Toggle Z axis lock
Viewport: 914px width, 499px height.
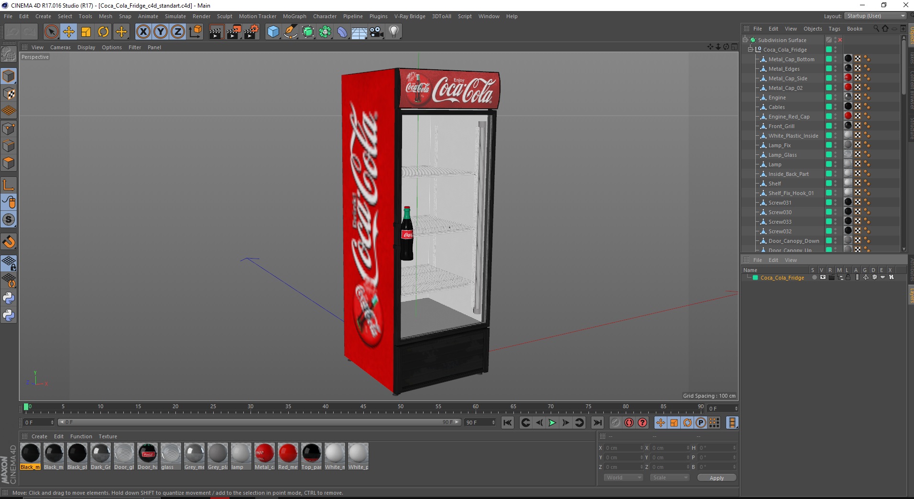(x=178, y=32)
